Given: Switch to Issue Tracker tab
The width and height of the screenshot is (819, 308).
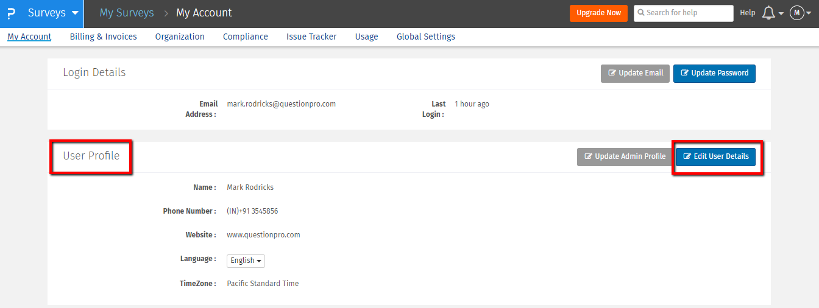Looking at the screenshot, I should tap(311, 37).
